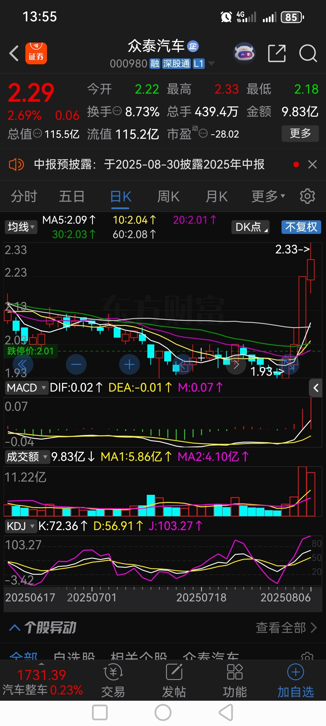Open 查看全部 link
The width and height of the screenshot is (326, 726).
[286, 628]
